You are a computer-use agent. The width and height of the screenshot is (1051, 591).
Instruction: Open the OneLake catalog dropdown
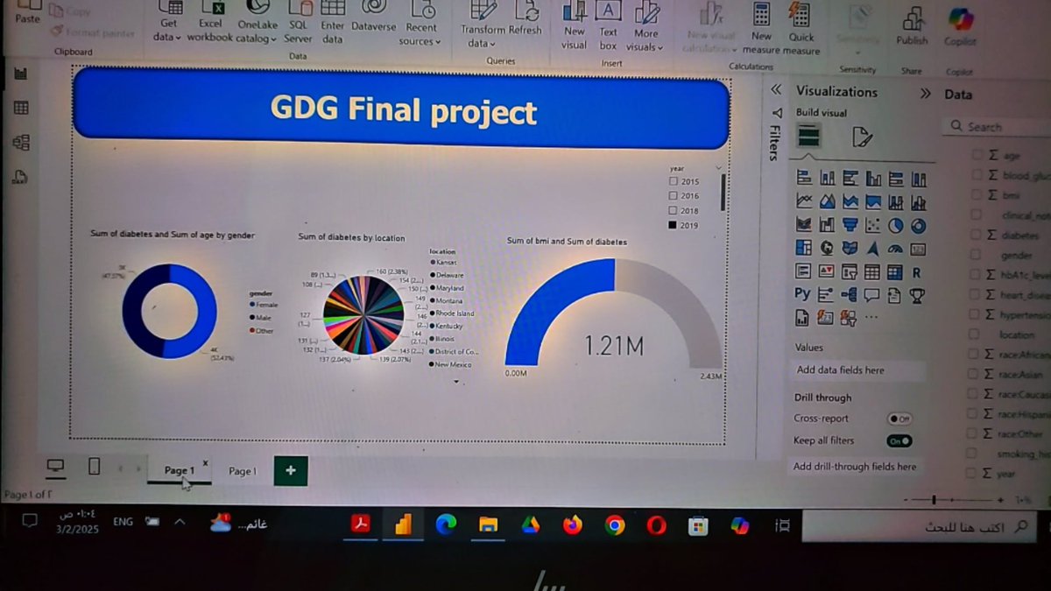coord(257,23)
